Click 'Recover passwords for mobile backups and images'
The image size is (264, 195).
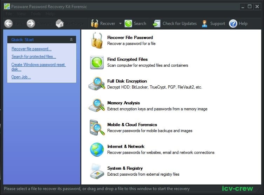click(x=150, y=131)
